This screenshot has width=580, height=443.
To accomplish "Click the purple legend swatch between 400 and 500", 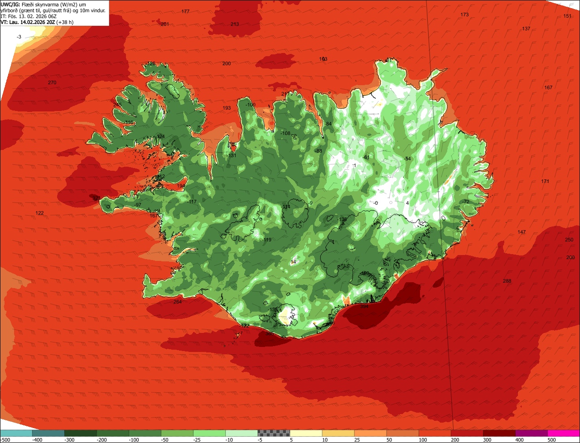I will pos(532,433).
